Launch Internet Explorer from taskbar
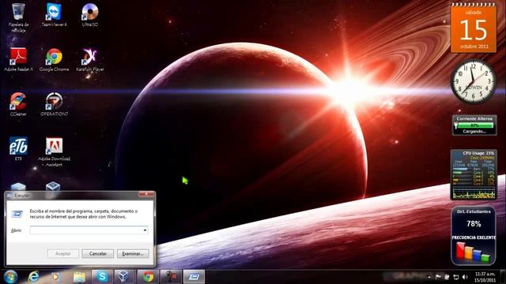 [33, 277]
